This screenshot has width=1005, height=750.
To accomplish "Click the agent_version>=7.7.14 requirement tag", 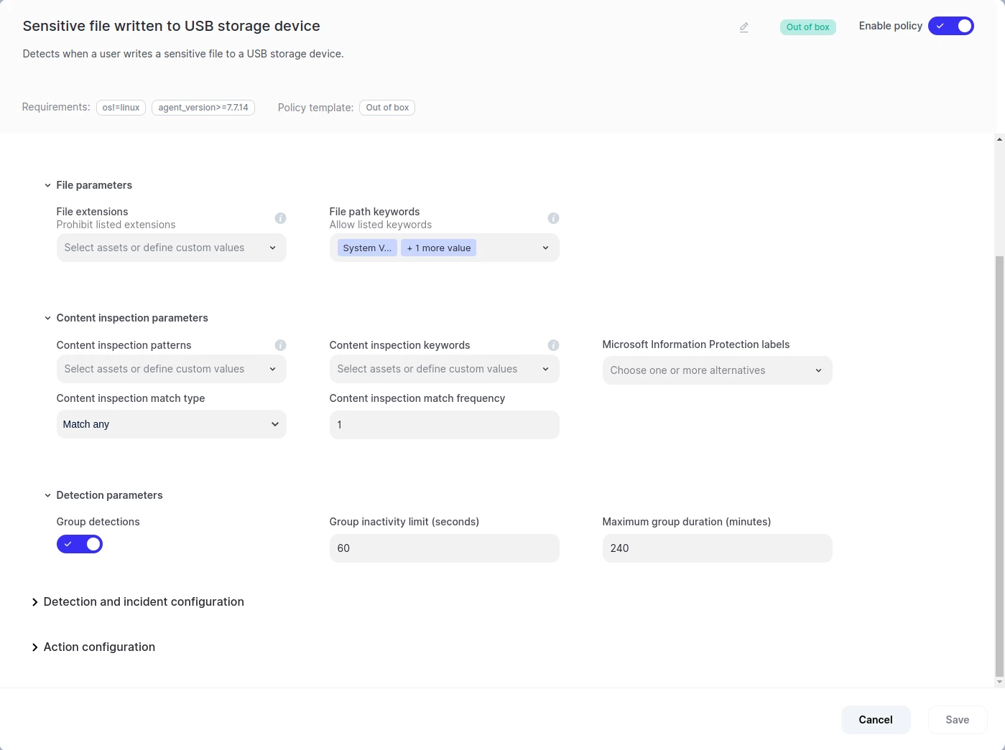I will pyautogui.click(x=203, y=108).
